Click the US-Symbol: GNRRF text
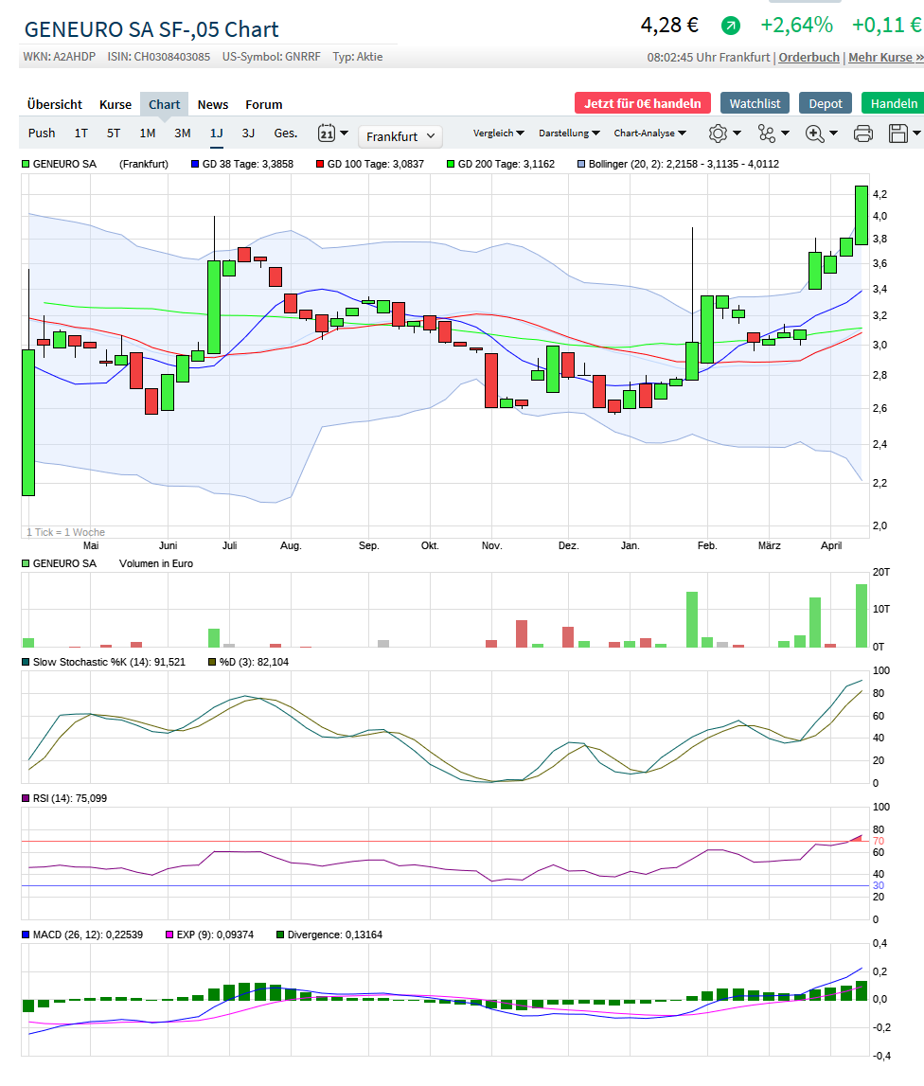 point(272,57)
